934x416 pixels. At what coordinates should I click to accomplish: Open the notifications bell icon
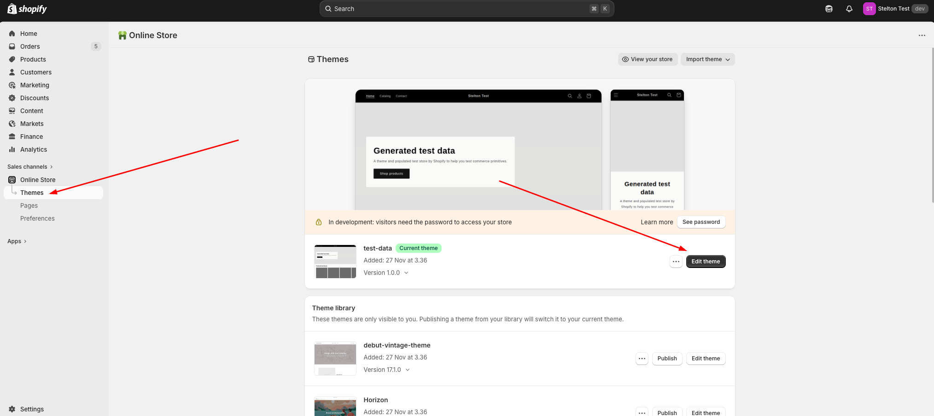pos(849,9)
